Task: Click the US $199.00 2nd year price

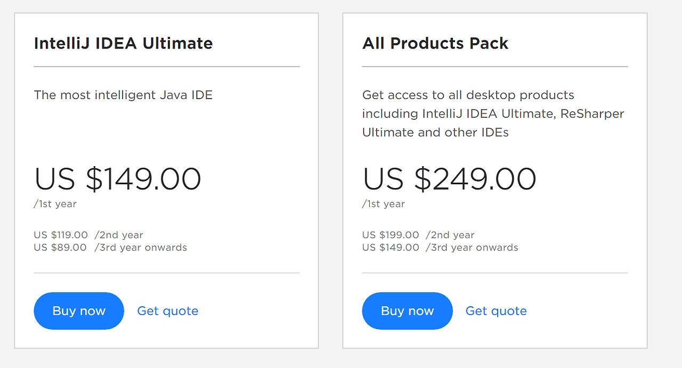Action: [x=391, y=235]
